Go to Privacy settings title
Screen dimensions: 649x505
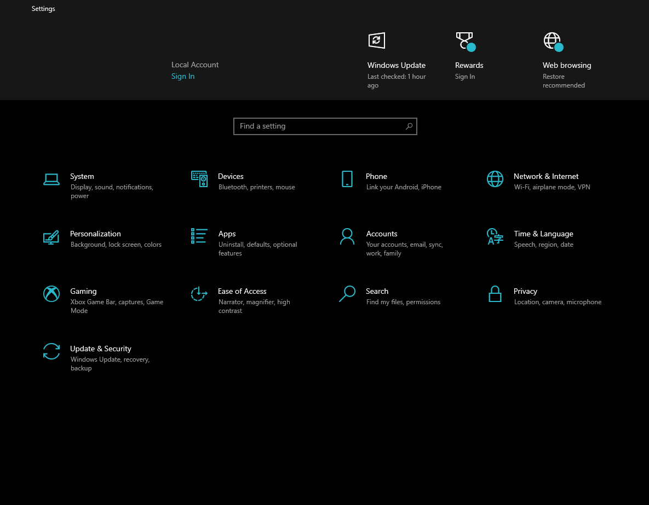(x=525, y=291)
